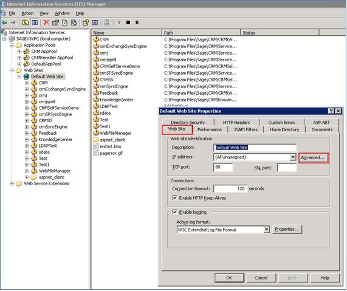Open the View menu

pyautogui.click(x=44, y=13)
